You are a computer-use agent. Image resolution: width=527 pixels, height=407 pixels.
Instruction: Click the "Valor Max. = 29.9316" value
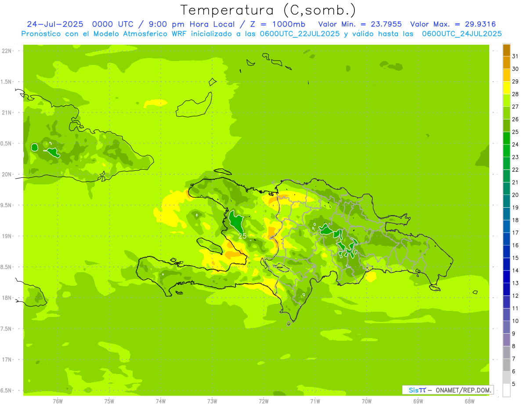(x=453, y=24)
